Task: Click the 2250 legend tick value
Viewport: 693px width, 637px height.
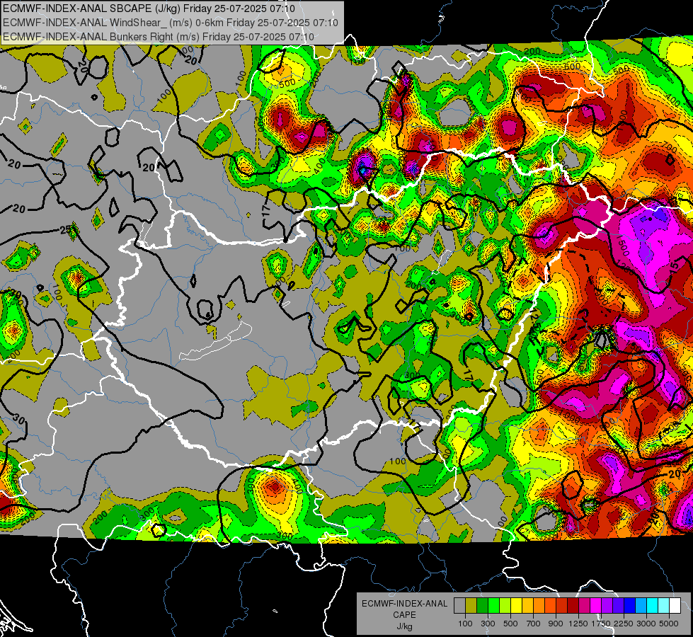Action: tap(624, 624)
